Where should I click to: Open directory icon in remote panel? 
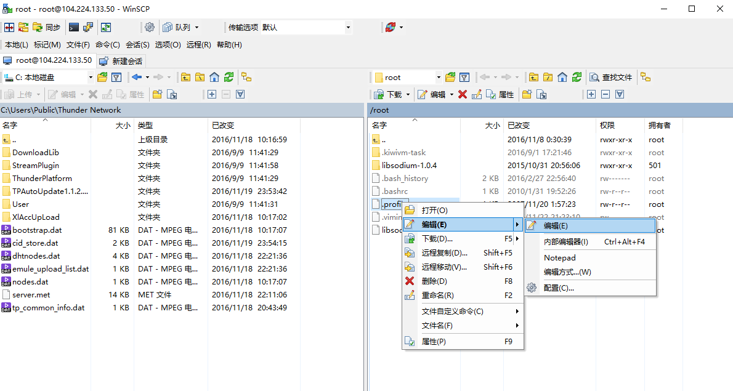(450, 77)
